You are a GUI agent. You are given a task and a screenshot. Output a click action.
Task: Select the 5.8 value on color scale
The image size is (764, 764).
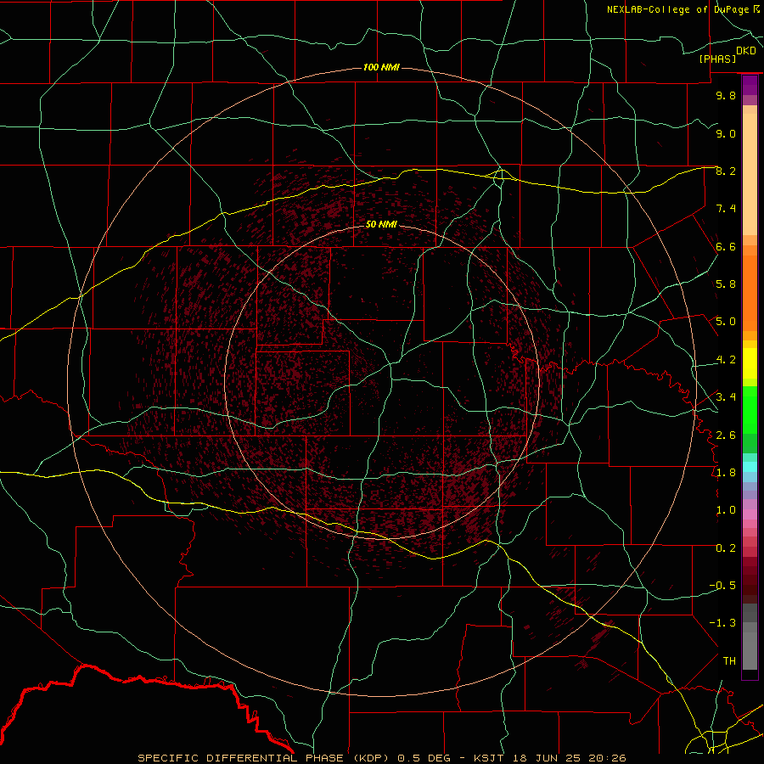[726, 284]
